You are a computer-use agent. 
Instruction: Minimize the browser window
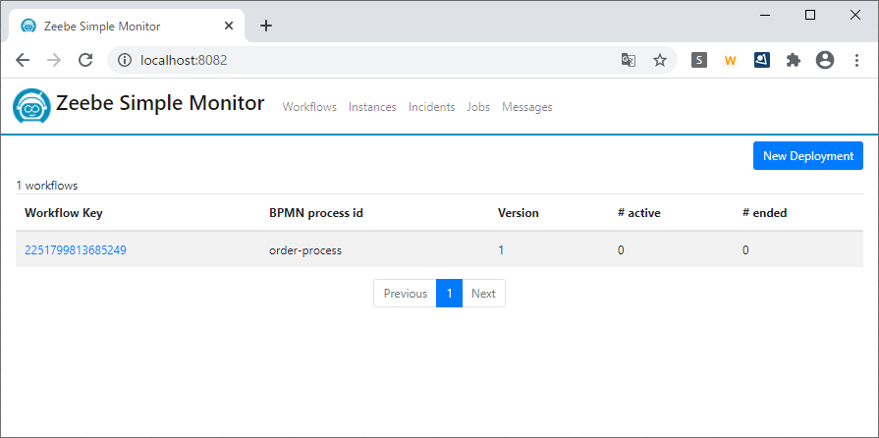(x=765, y=15)
